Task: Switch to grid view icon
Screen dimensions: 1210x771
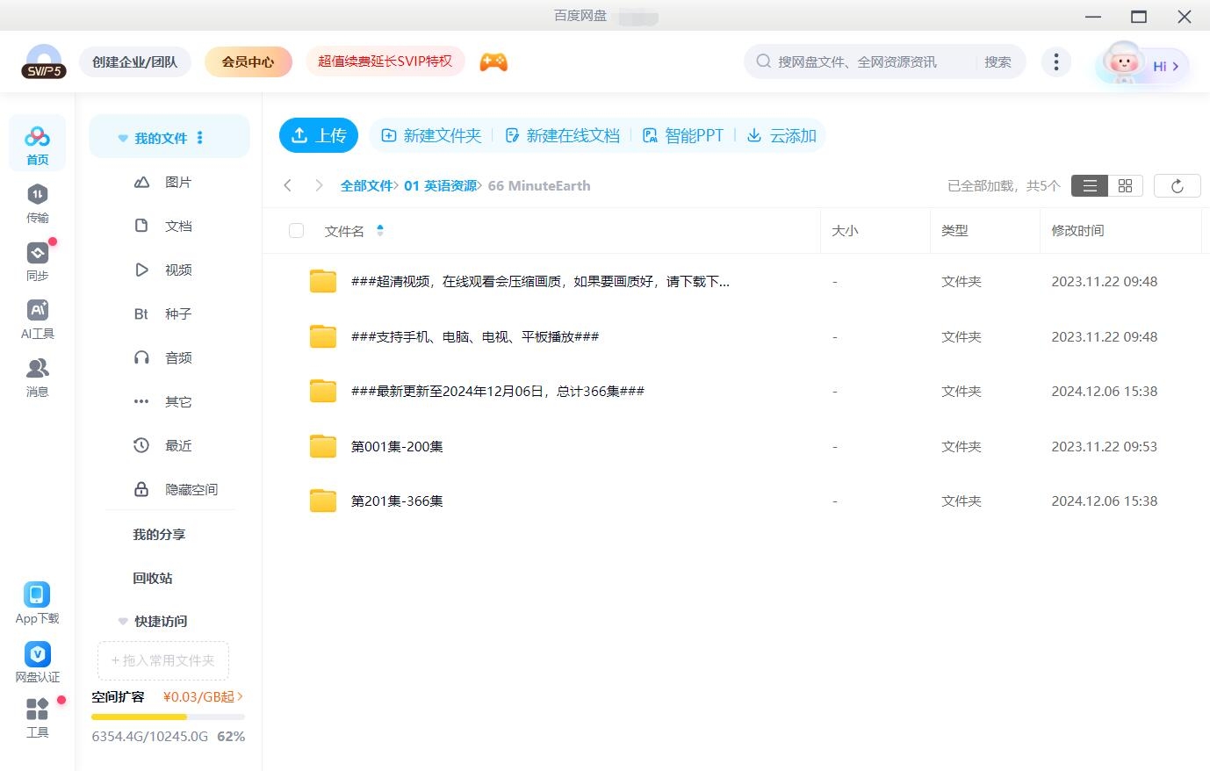Action: (x=1125, y=185)
